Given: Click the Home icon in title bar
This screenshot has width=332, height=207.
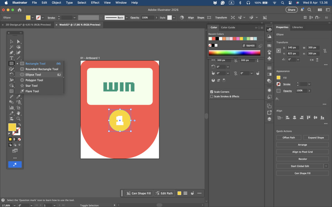Looking at the screenshot, I should 19,10.
